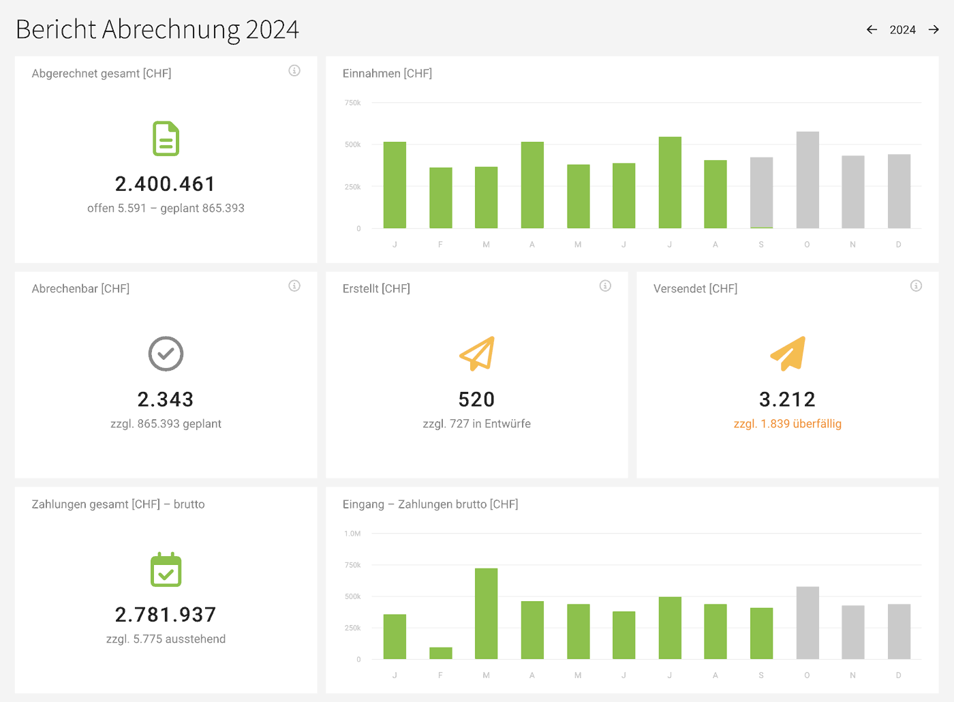
Task: Click the September bar in Eingang Zahlungen chart
Action: click(x=762, y=633)
